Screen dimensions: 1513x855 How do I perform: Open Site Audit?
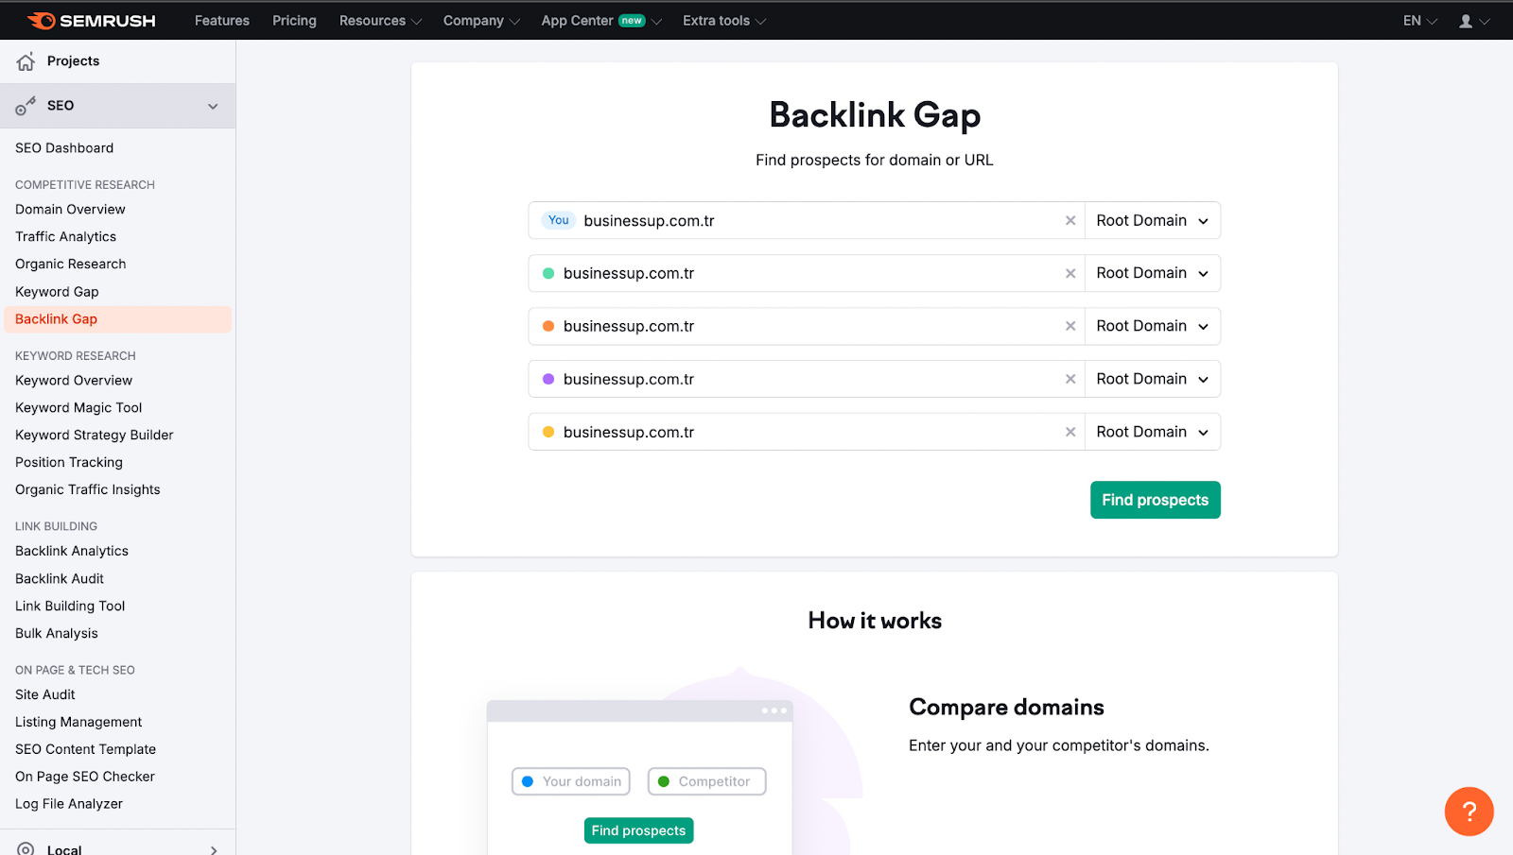point(44,695)
